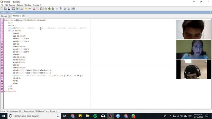Viewport: 212px width, 119px height.
Task: Click the k2s=f2(w,xa) code line
Action: click(19, 47)
